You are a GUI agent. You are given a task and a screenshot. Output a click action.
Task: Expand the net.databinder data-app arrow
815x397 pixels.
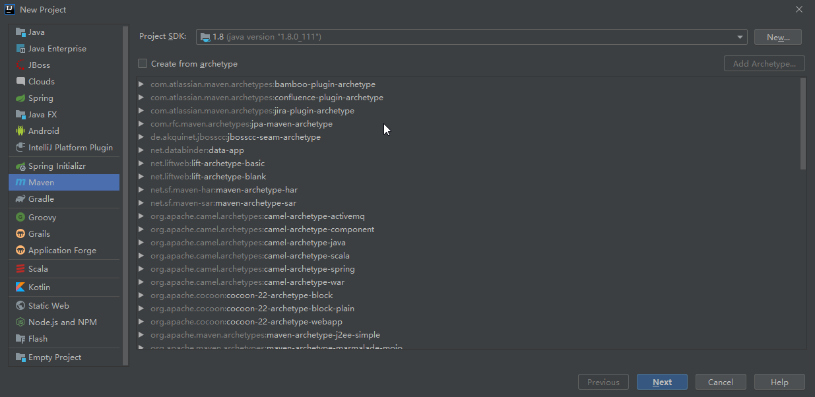pos(141,150)
